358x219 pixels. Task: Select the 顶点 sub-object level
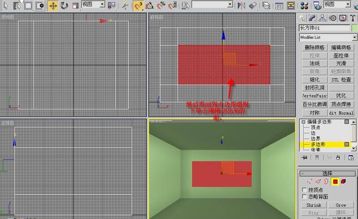click(x=315, y=127)
